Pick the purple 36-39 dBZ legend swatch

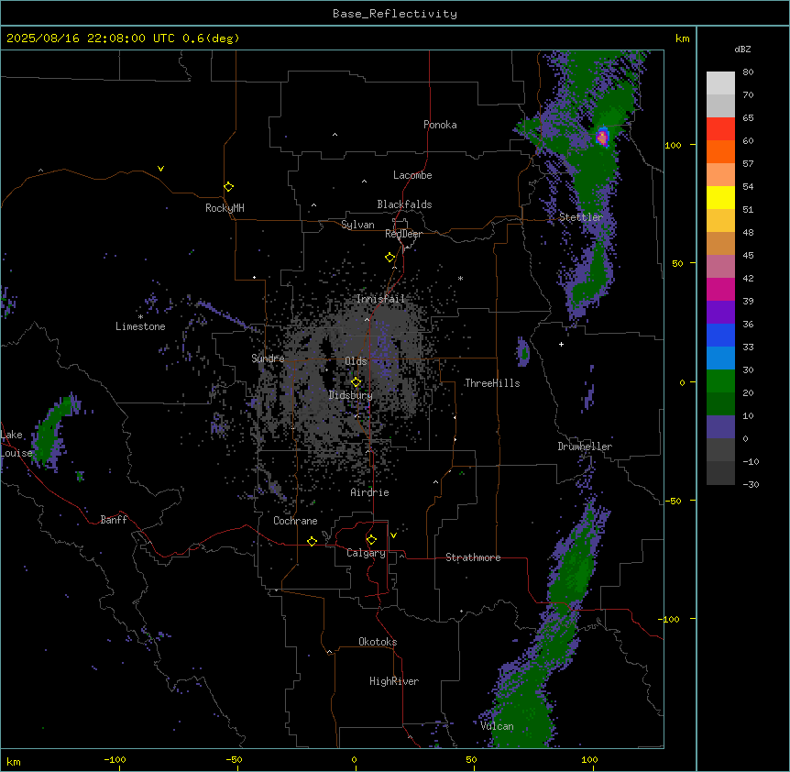point(720,313)
